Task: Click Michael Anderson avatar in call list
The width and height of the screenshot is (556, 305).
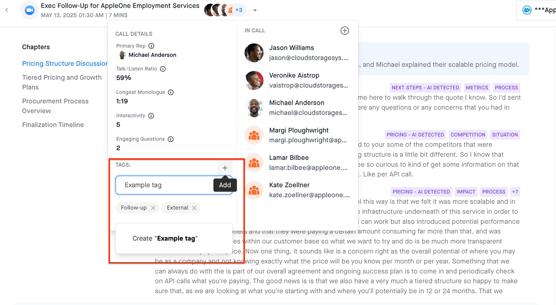Action: [254, 108]
